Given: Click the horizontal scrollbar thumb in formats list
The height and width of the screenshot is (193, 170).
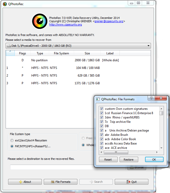Looking at the screenshot, I should tap(116, 152).
